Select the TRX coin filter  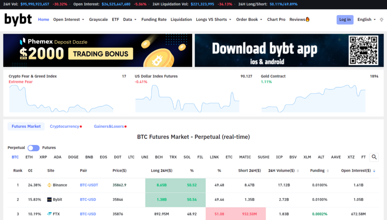(173, 157)
